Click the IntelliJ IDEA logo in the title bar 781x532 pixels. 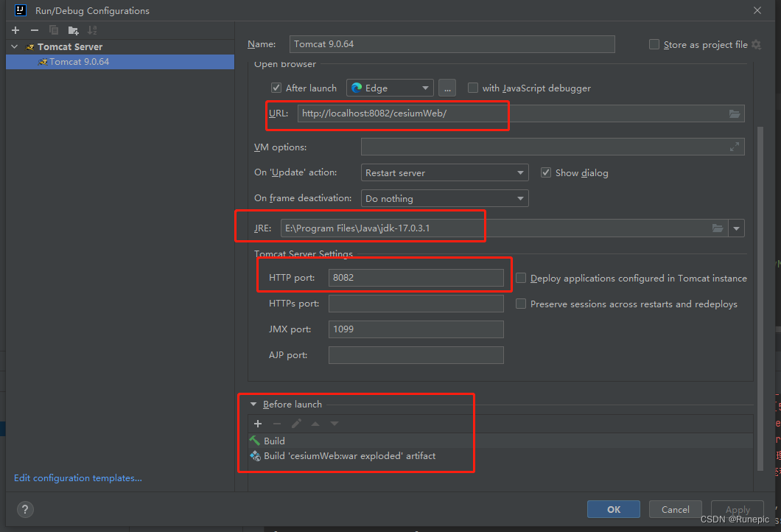[20, 10]
